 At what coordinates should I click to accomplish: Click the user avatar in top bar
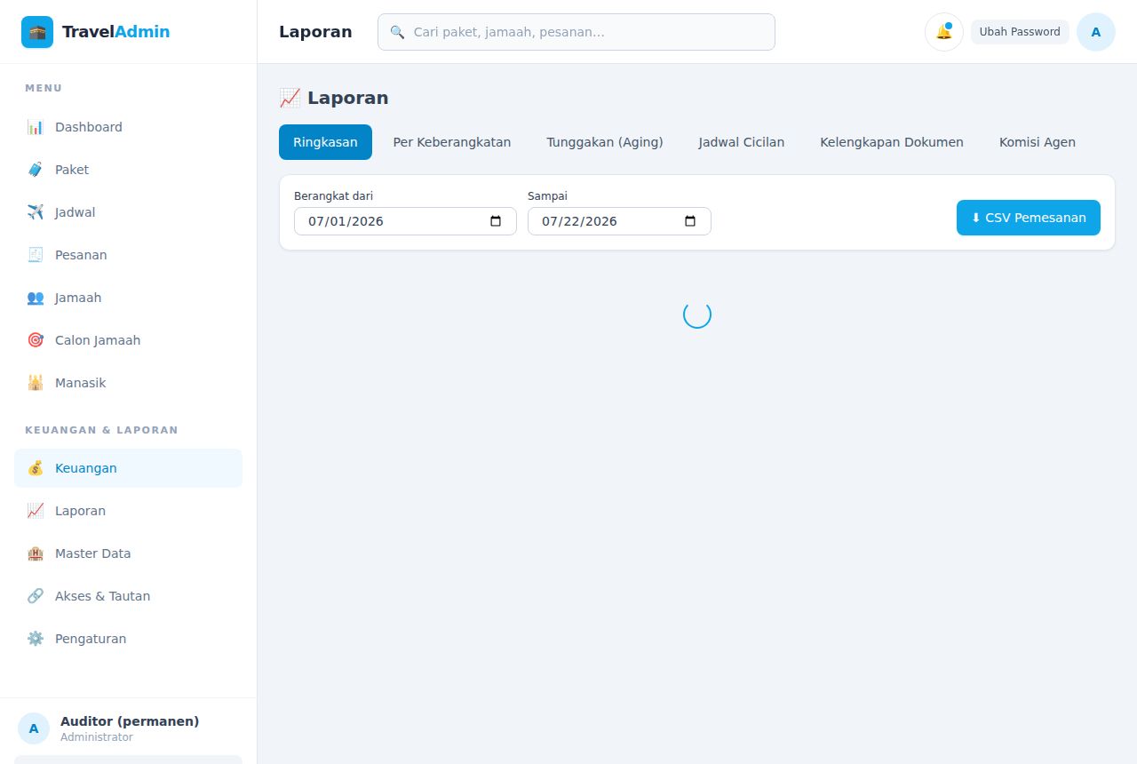1096,32
